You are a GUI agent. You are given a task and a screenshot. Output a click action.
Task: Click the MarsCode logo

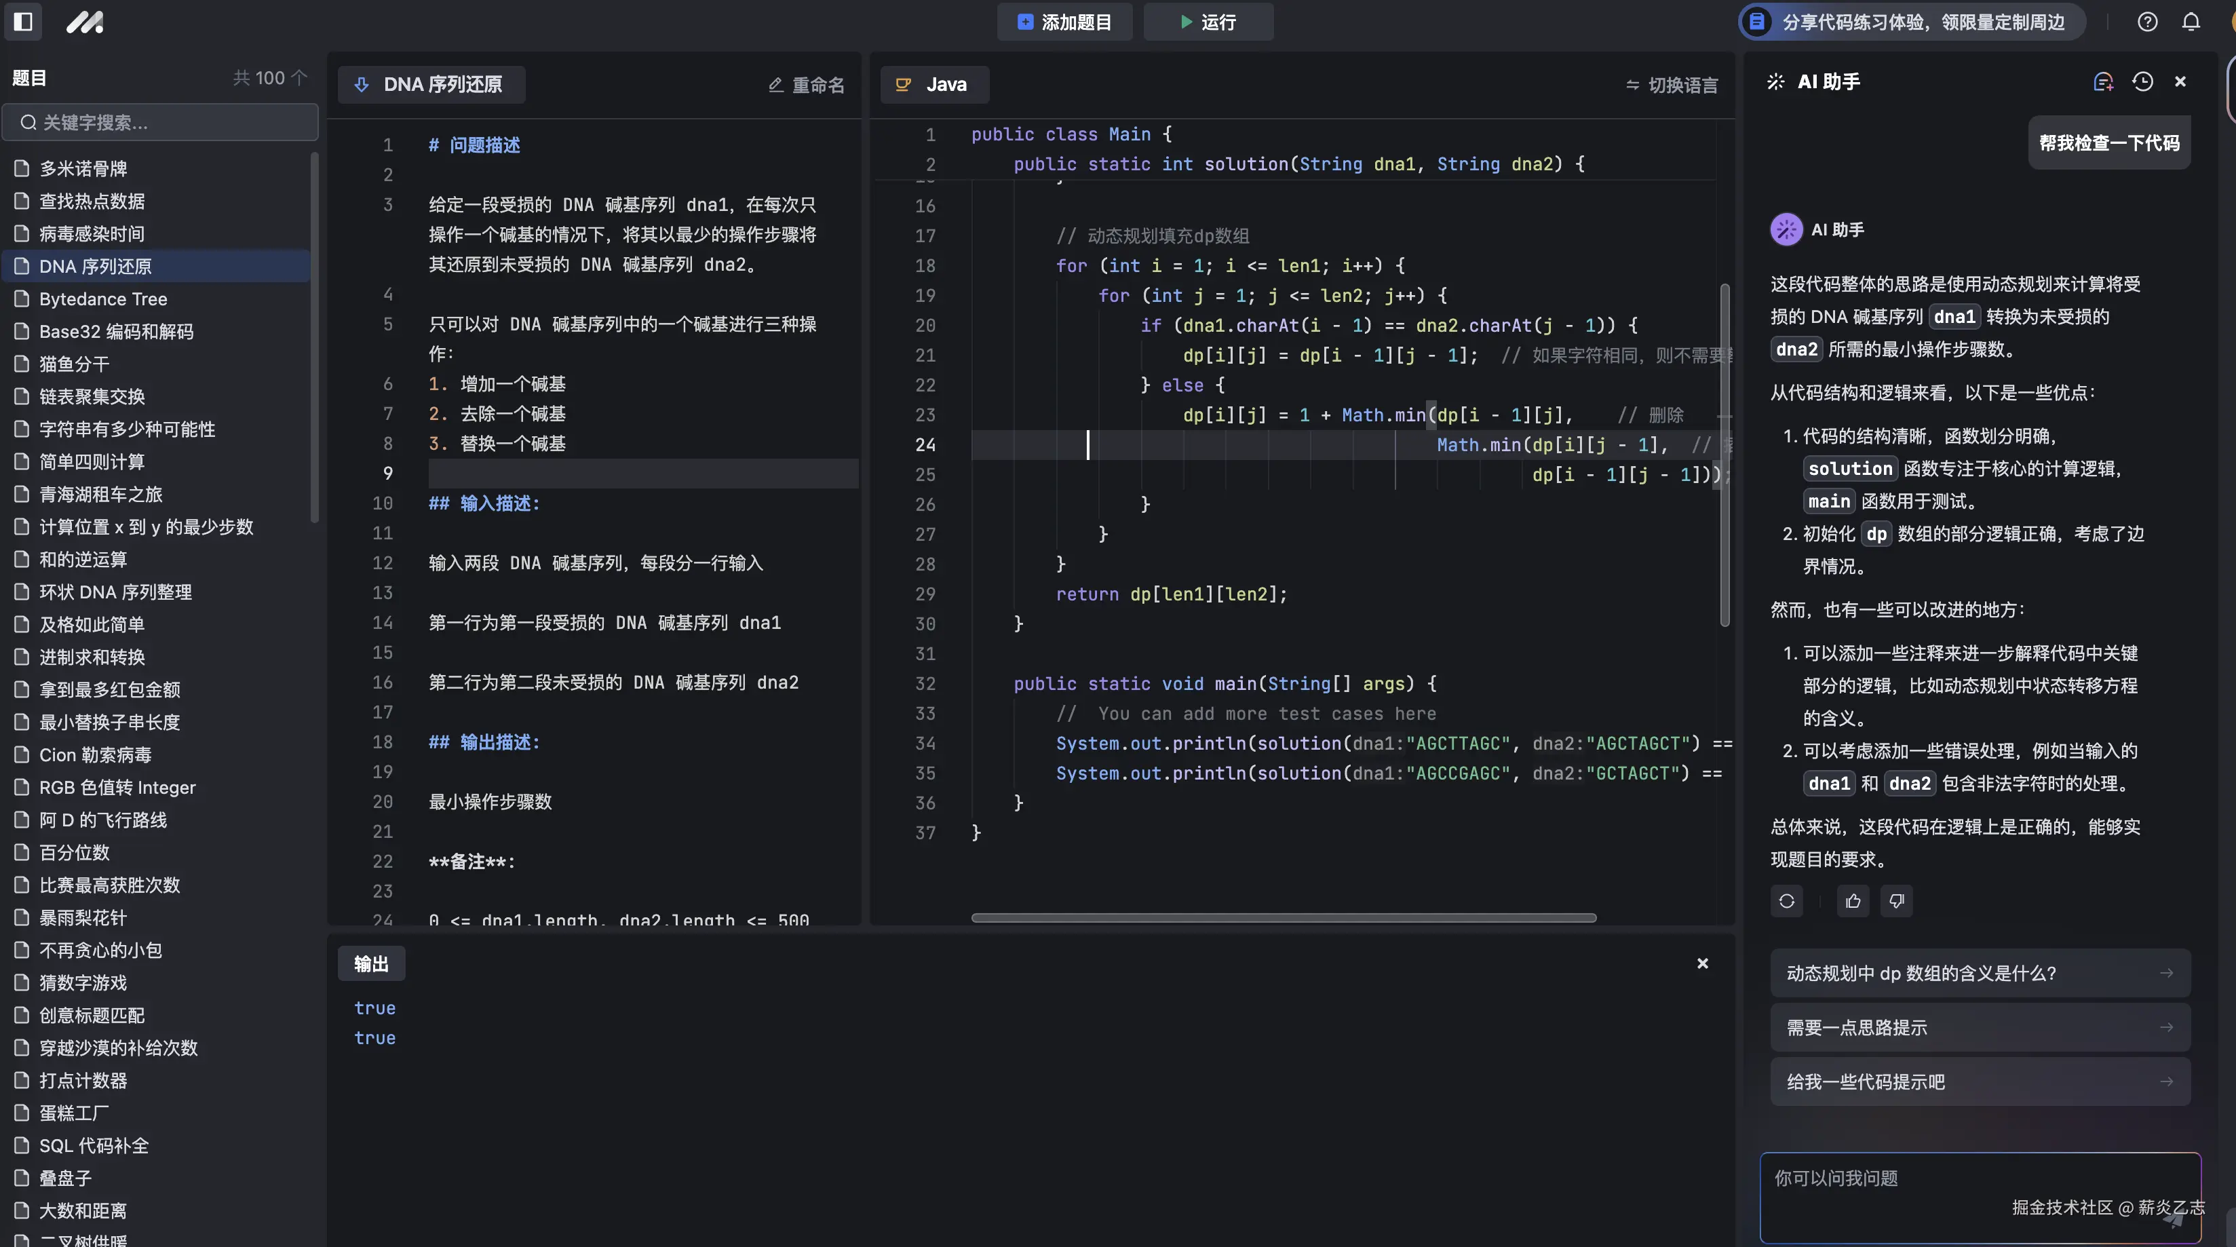point(84,22)
